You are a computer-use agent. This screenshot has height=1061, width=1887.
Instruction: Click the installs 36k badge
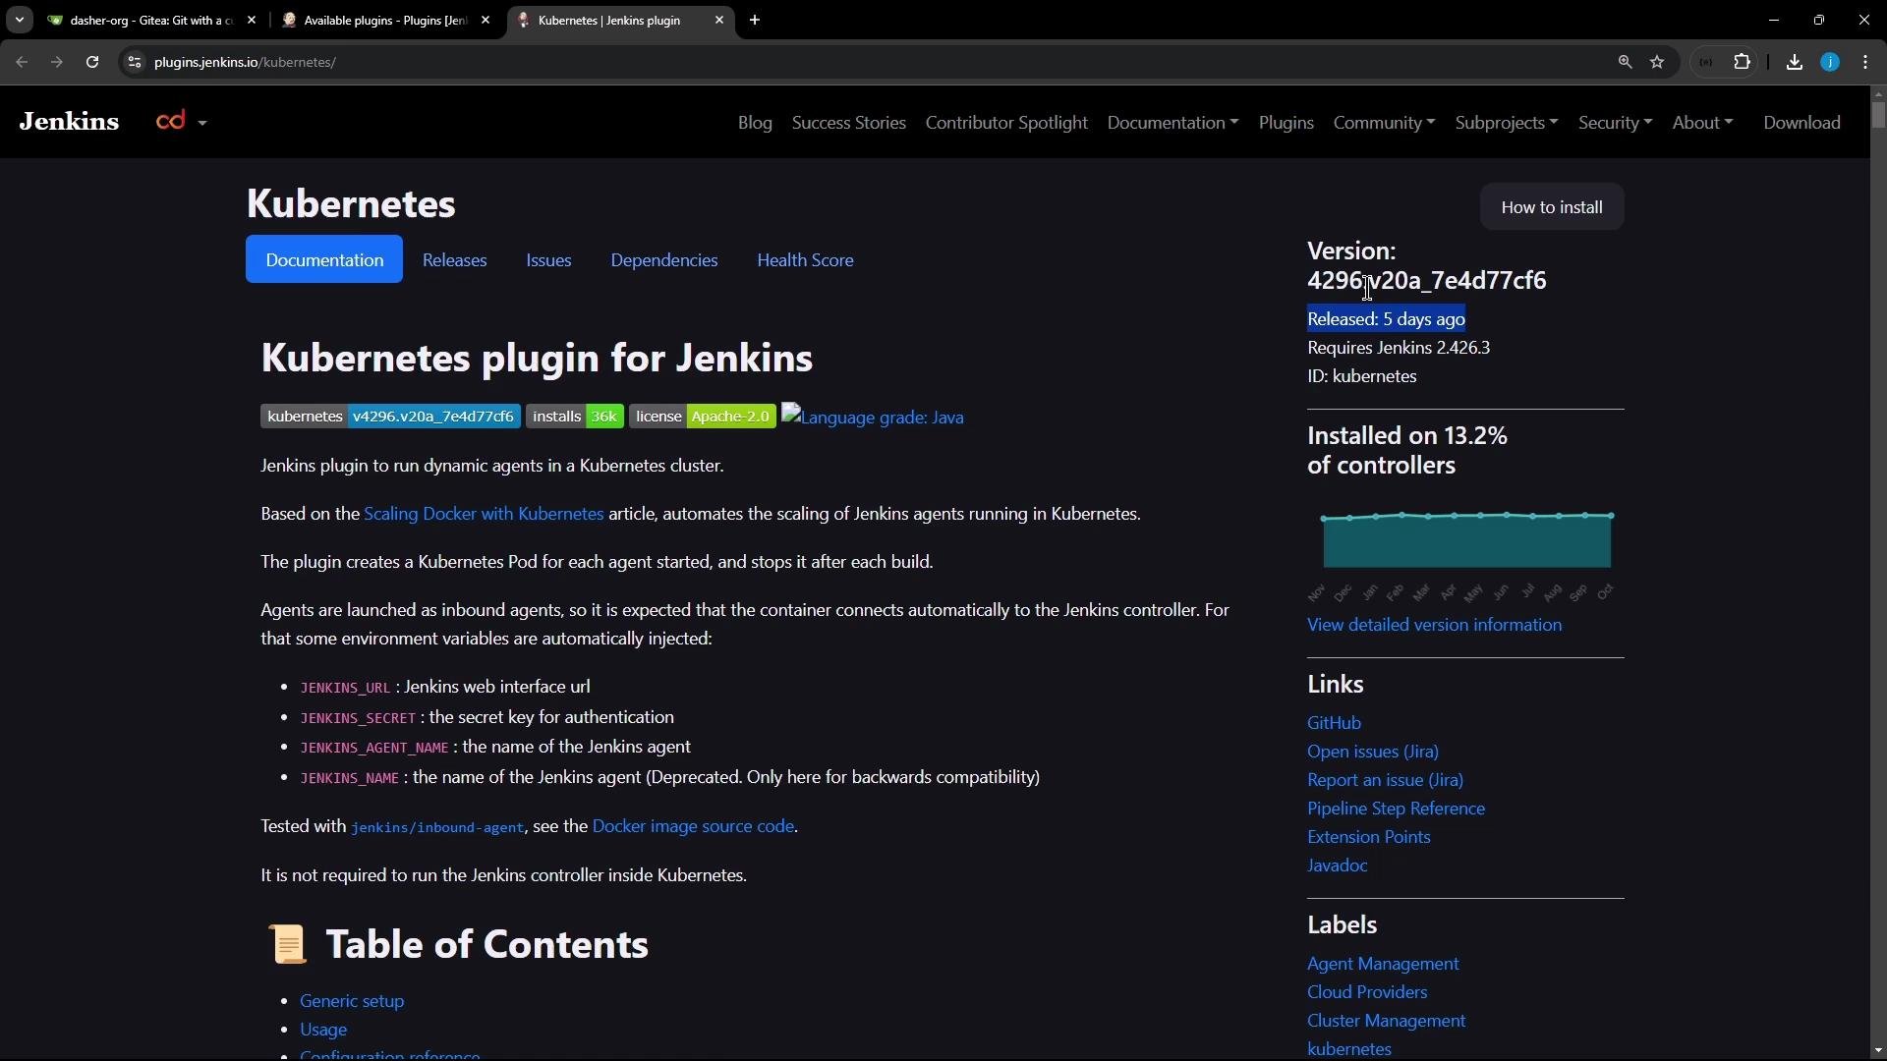click(x=575, y=417)
